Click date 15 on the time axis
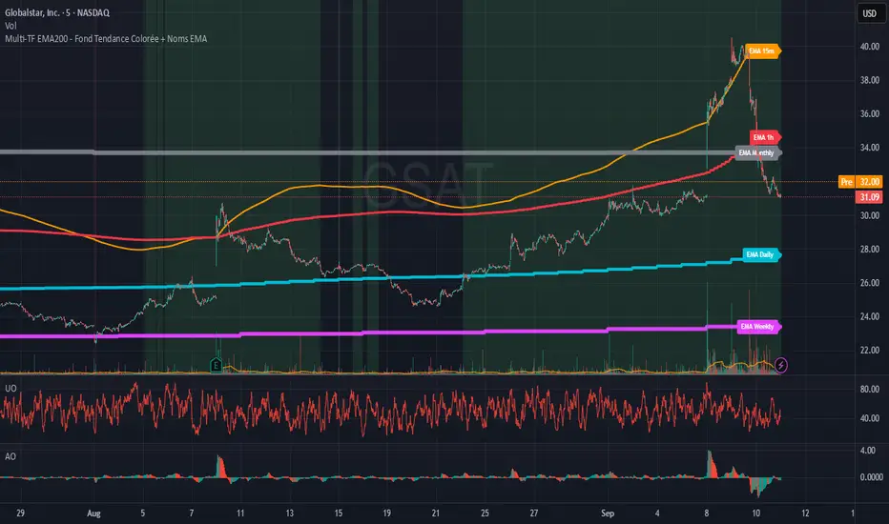The image size is (889, 524). (338, 514)
